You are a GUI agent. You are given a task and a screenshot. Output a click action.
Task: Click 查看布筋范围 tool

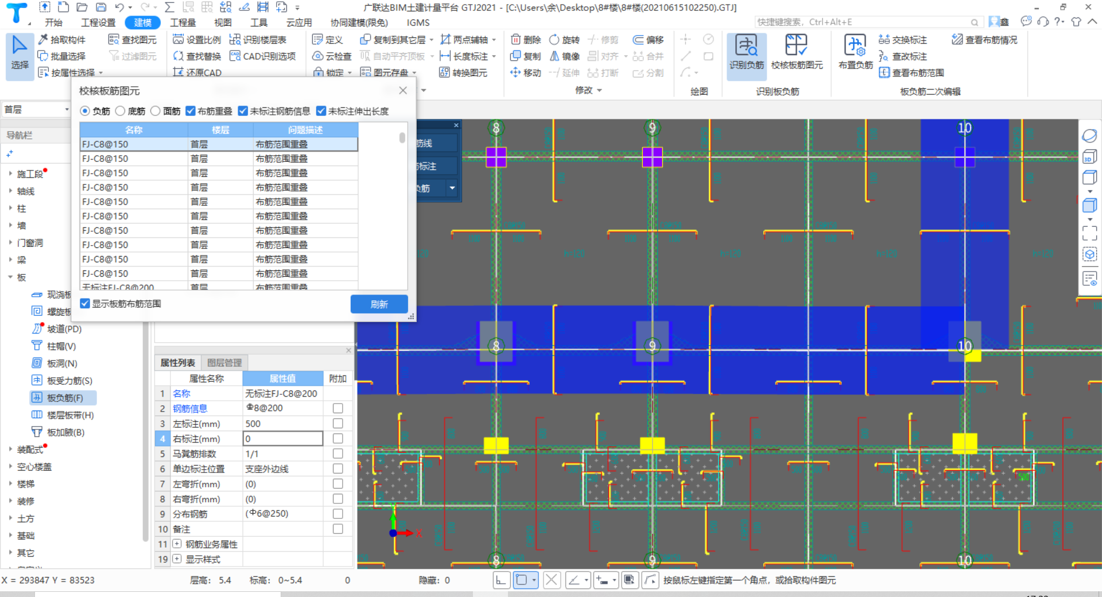coord(911,73)
